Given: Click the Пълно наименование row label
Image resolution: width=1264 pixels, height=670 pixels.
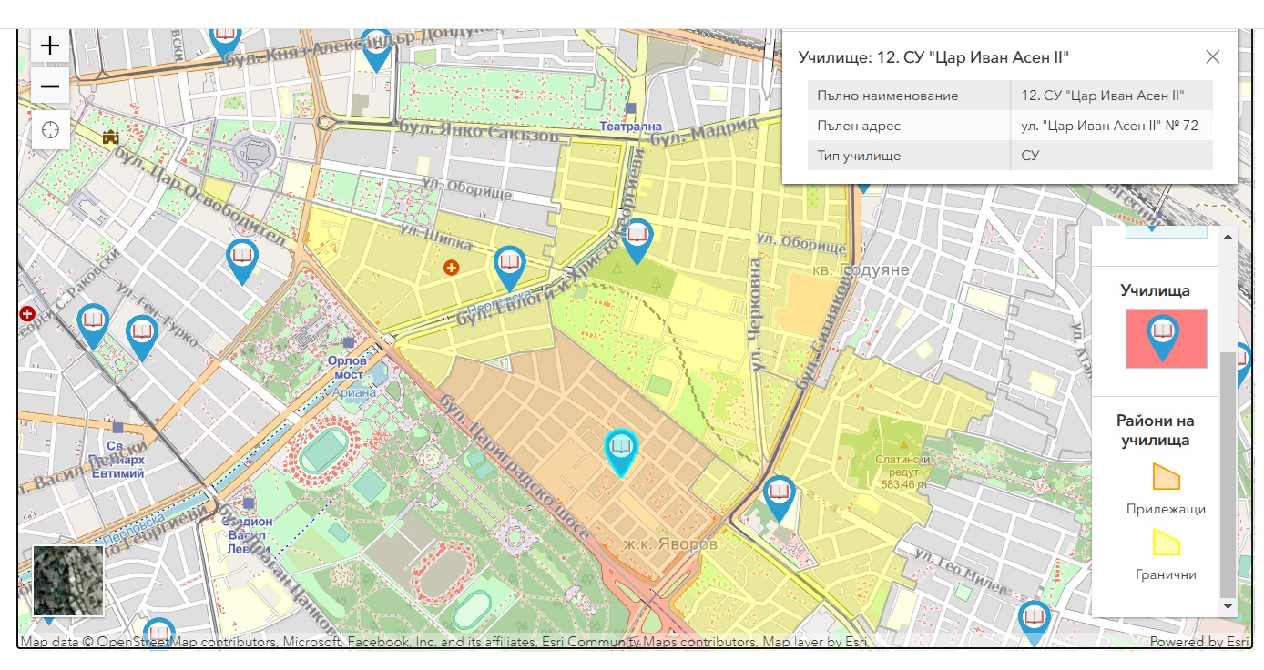Looking at the screenshot, I should point(888,96).
